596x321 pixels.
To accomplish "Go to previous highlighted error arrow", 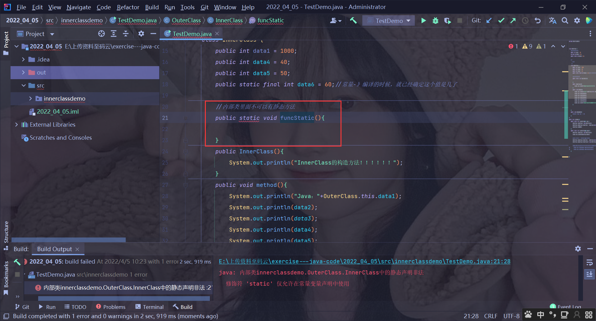I will pos(553,46).
